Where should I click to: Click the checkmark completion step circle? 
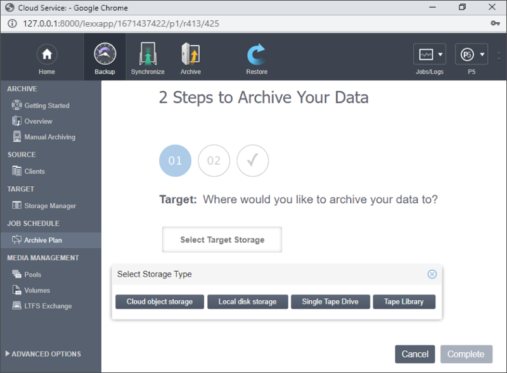click(252, 161)
